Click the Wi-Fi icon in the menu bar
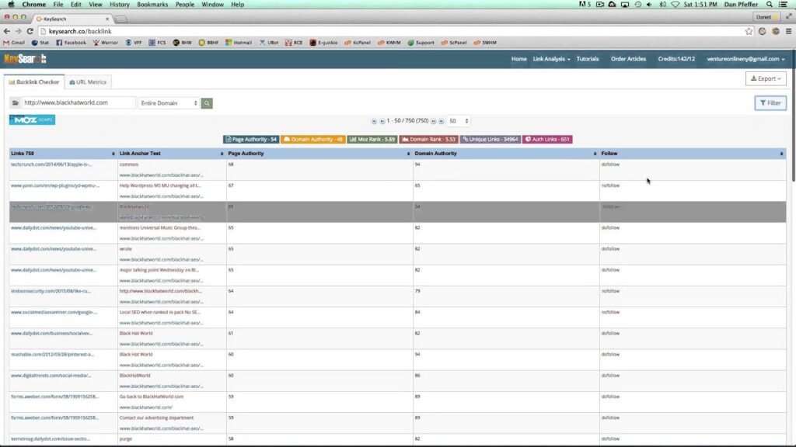The image size is (796, 447). (x=676, y=4)
